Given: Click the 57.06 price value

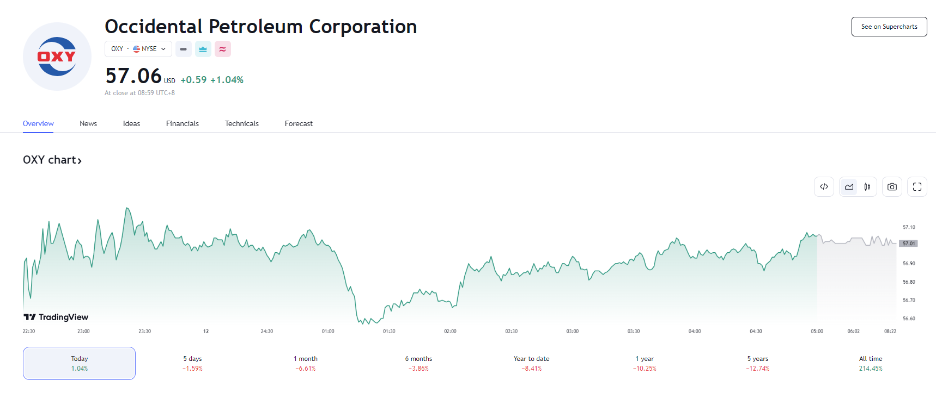Looking at the screenshot, I should click(x=133, y=76).
